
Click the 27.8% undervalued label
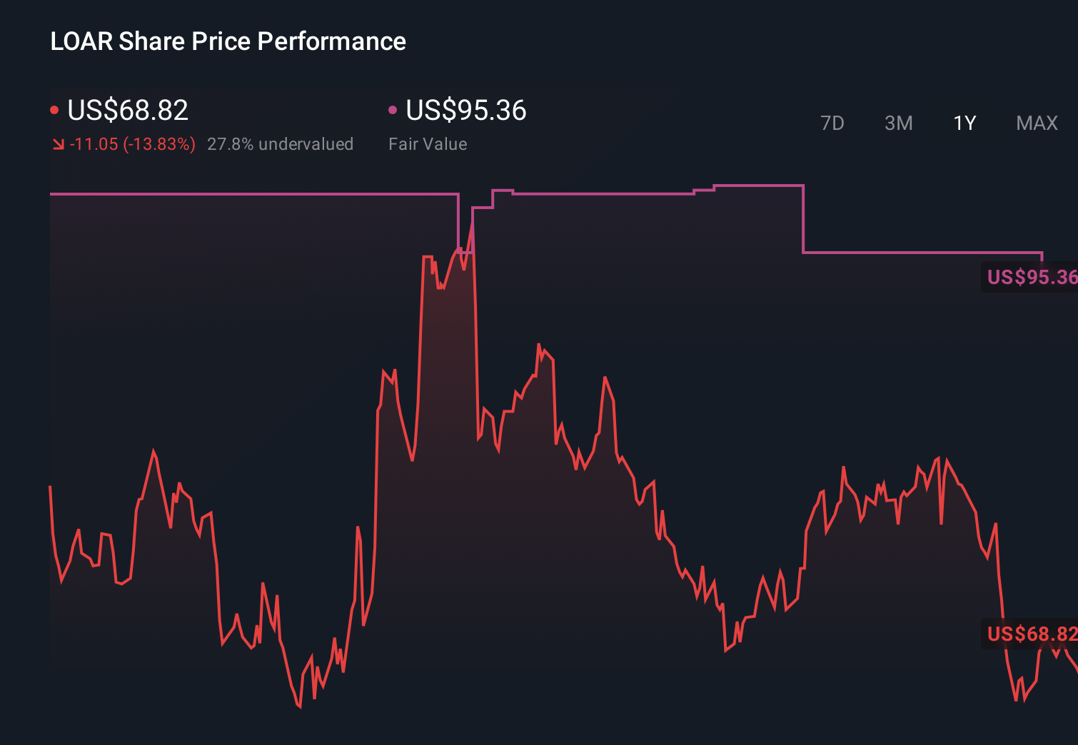click(281, 144)
